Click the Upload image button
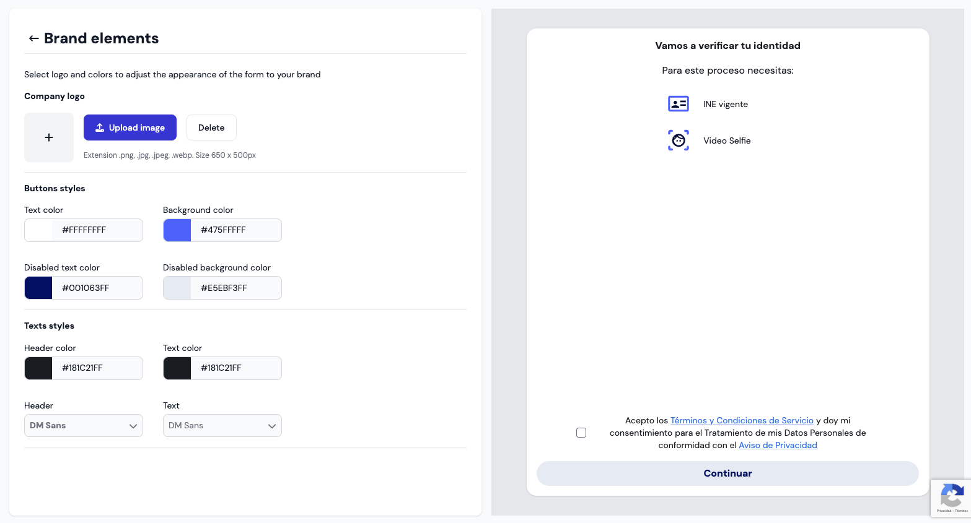The image size is (971, 523). pos(130,128)
